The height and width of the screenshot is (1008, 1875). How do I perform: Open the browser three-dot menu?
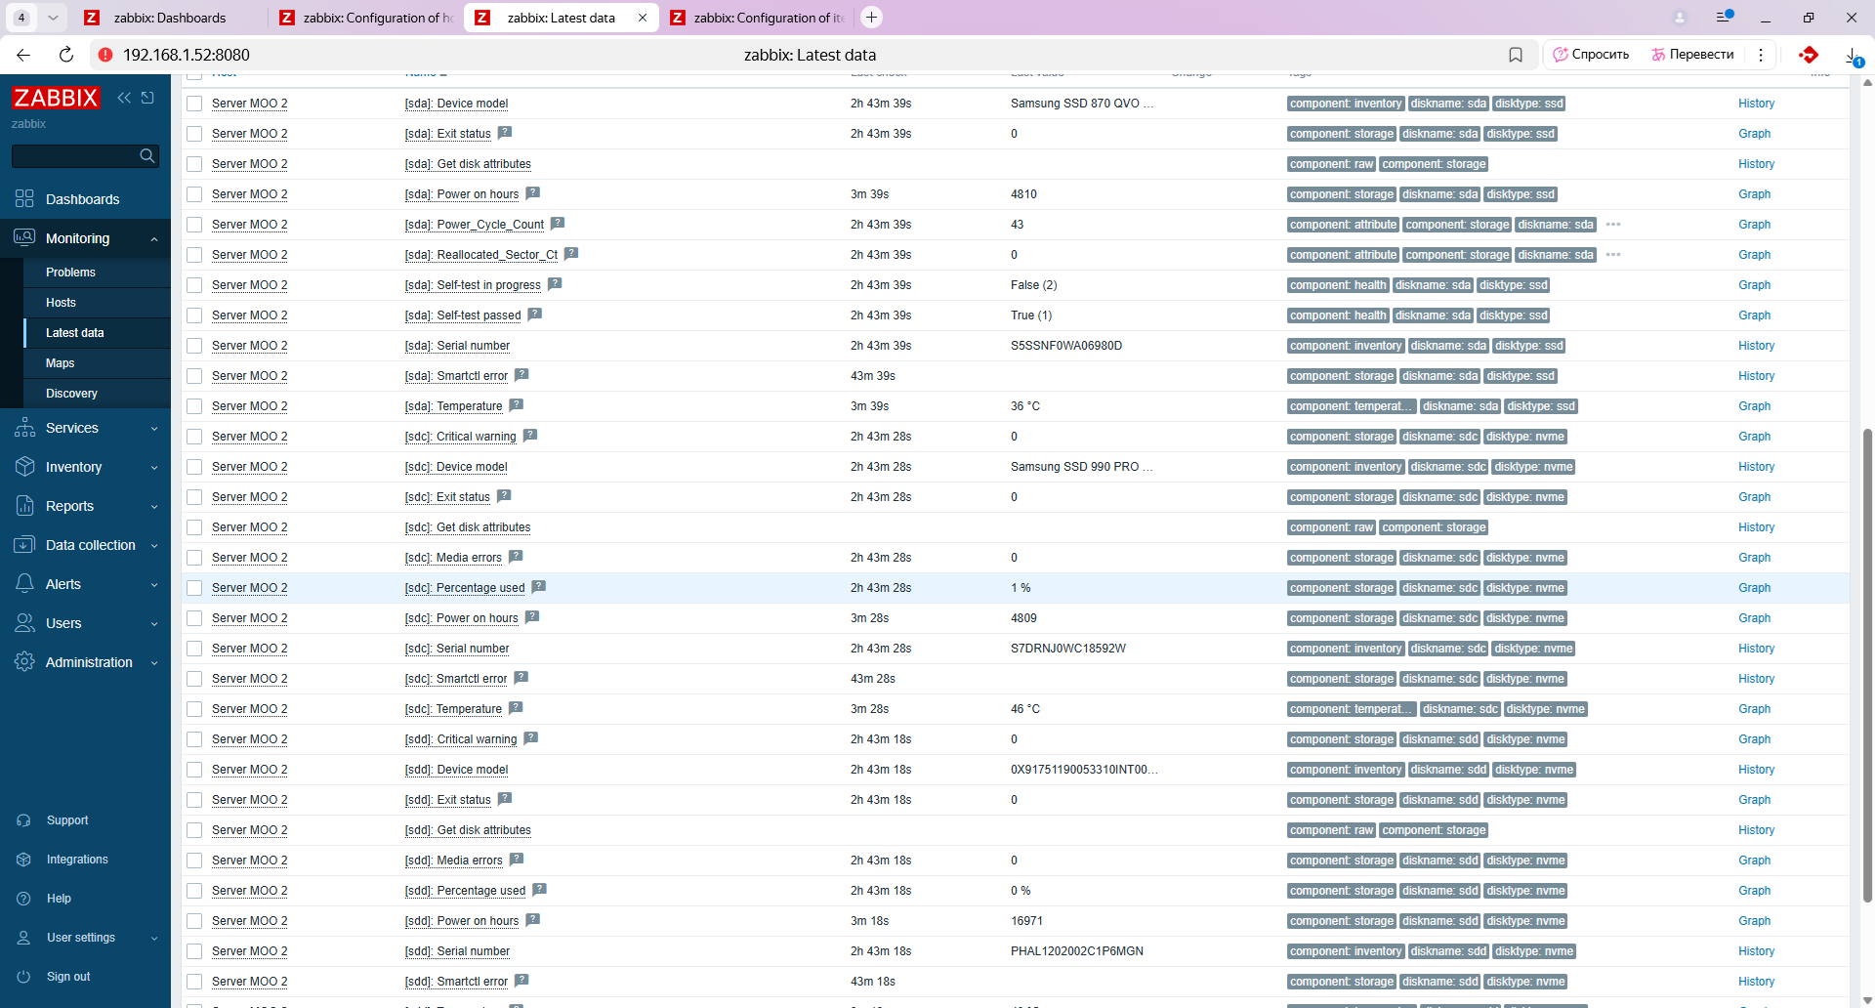coord(1761,55)
